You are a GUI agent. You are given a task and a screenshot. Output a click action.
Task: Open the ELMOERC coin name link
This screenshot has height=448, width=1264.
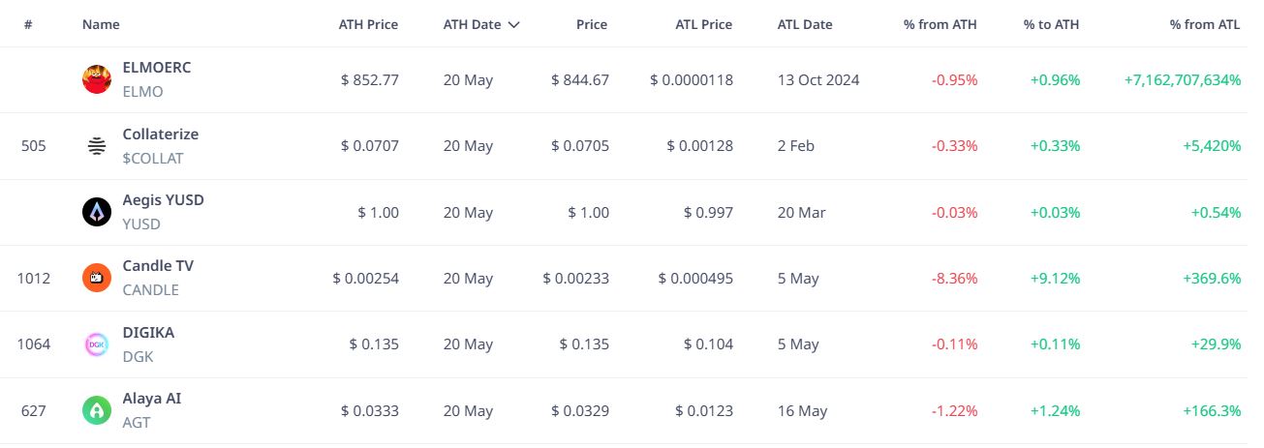[x=157, y=68]
